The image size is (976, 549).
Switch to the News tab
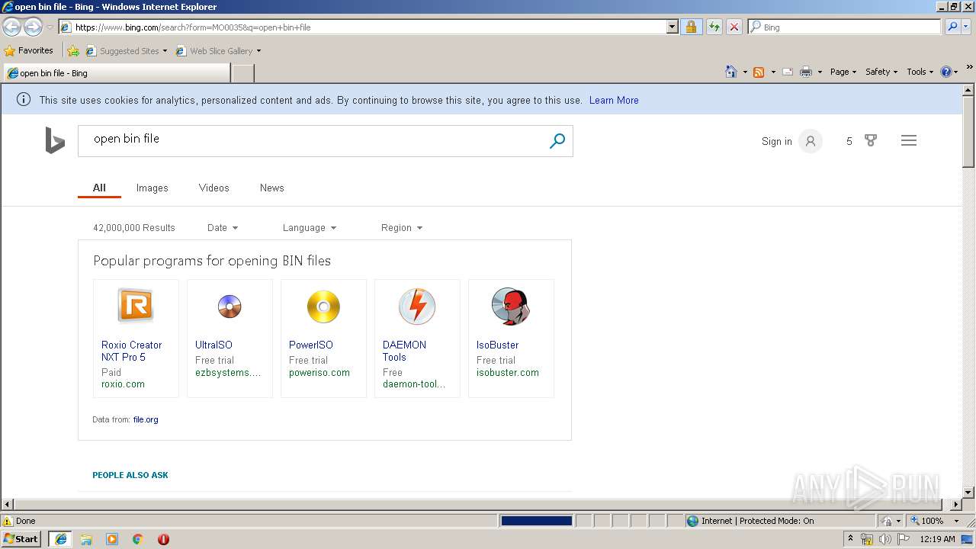271,188
